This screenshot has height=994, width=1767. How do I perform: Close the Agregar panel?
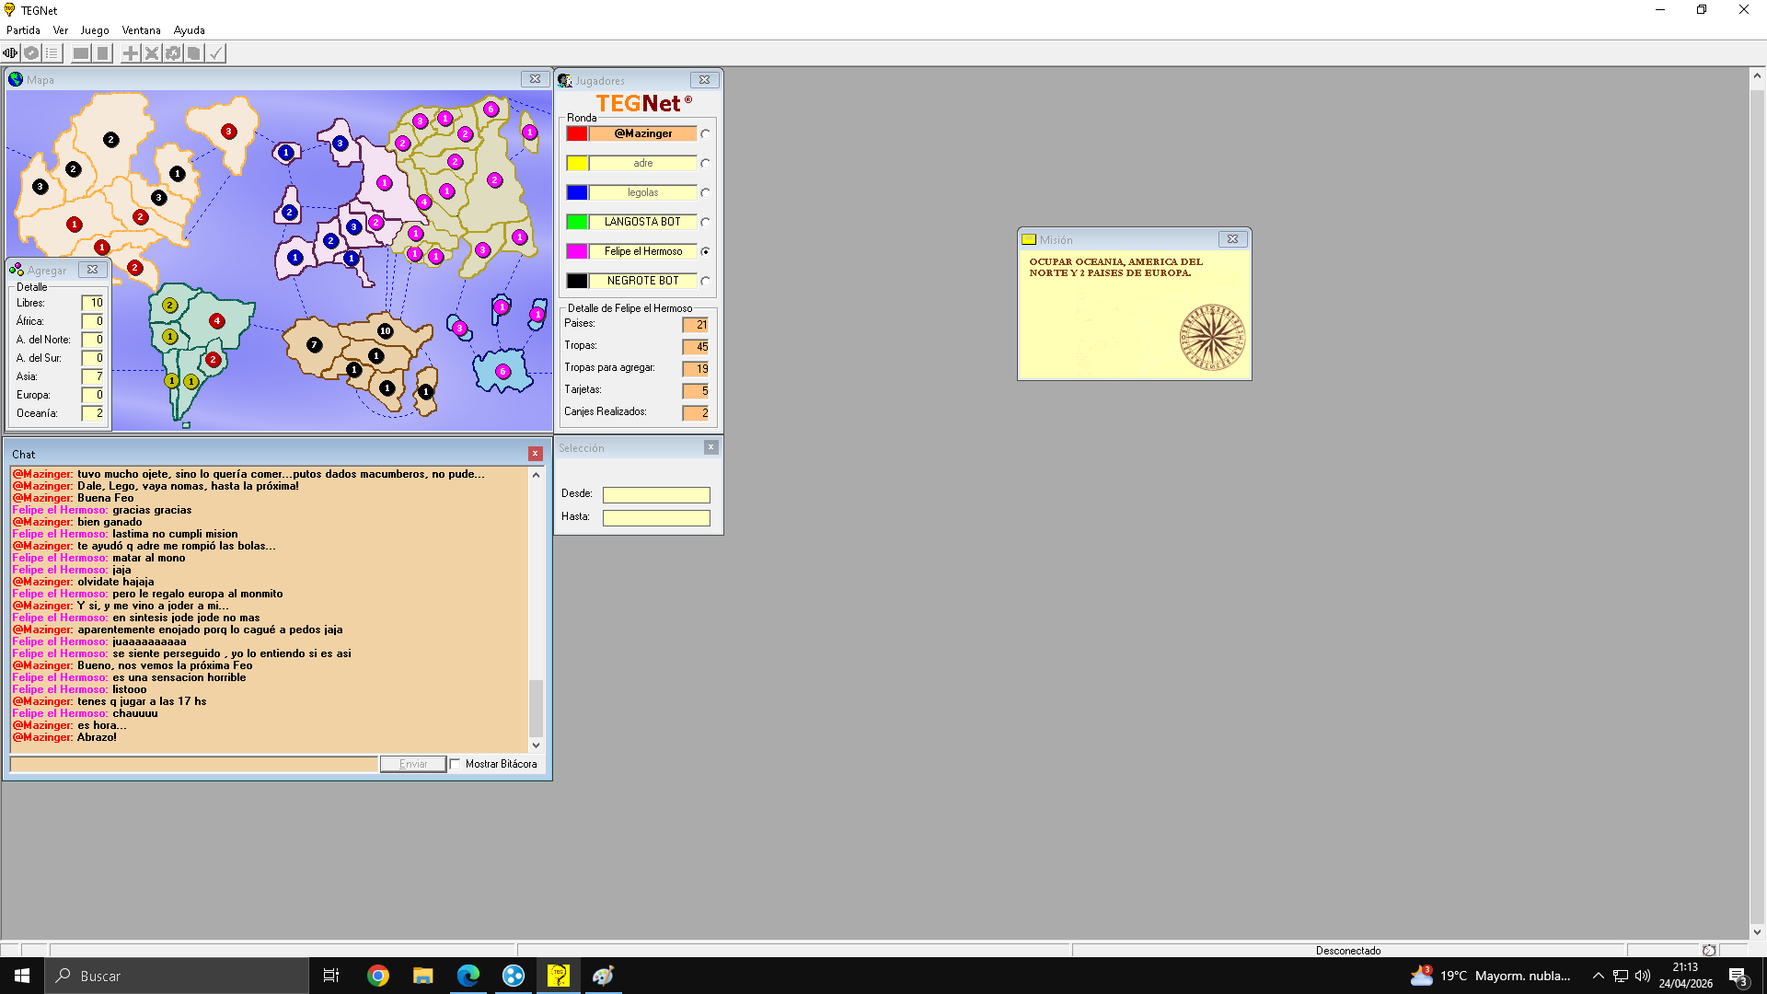(x=92, y=270)
